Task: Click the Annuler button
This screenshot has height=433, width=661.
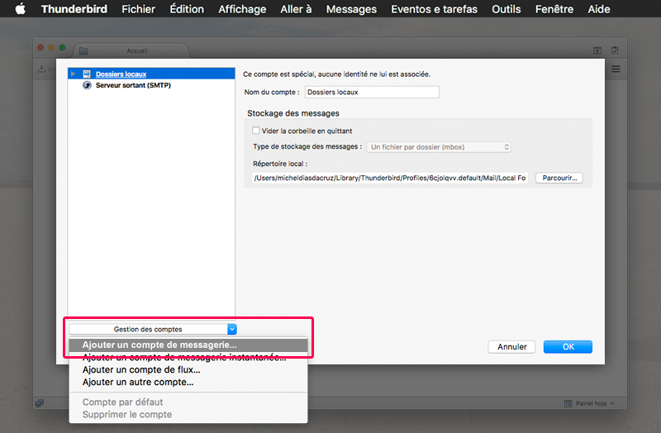Action: (511, 346)
